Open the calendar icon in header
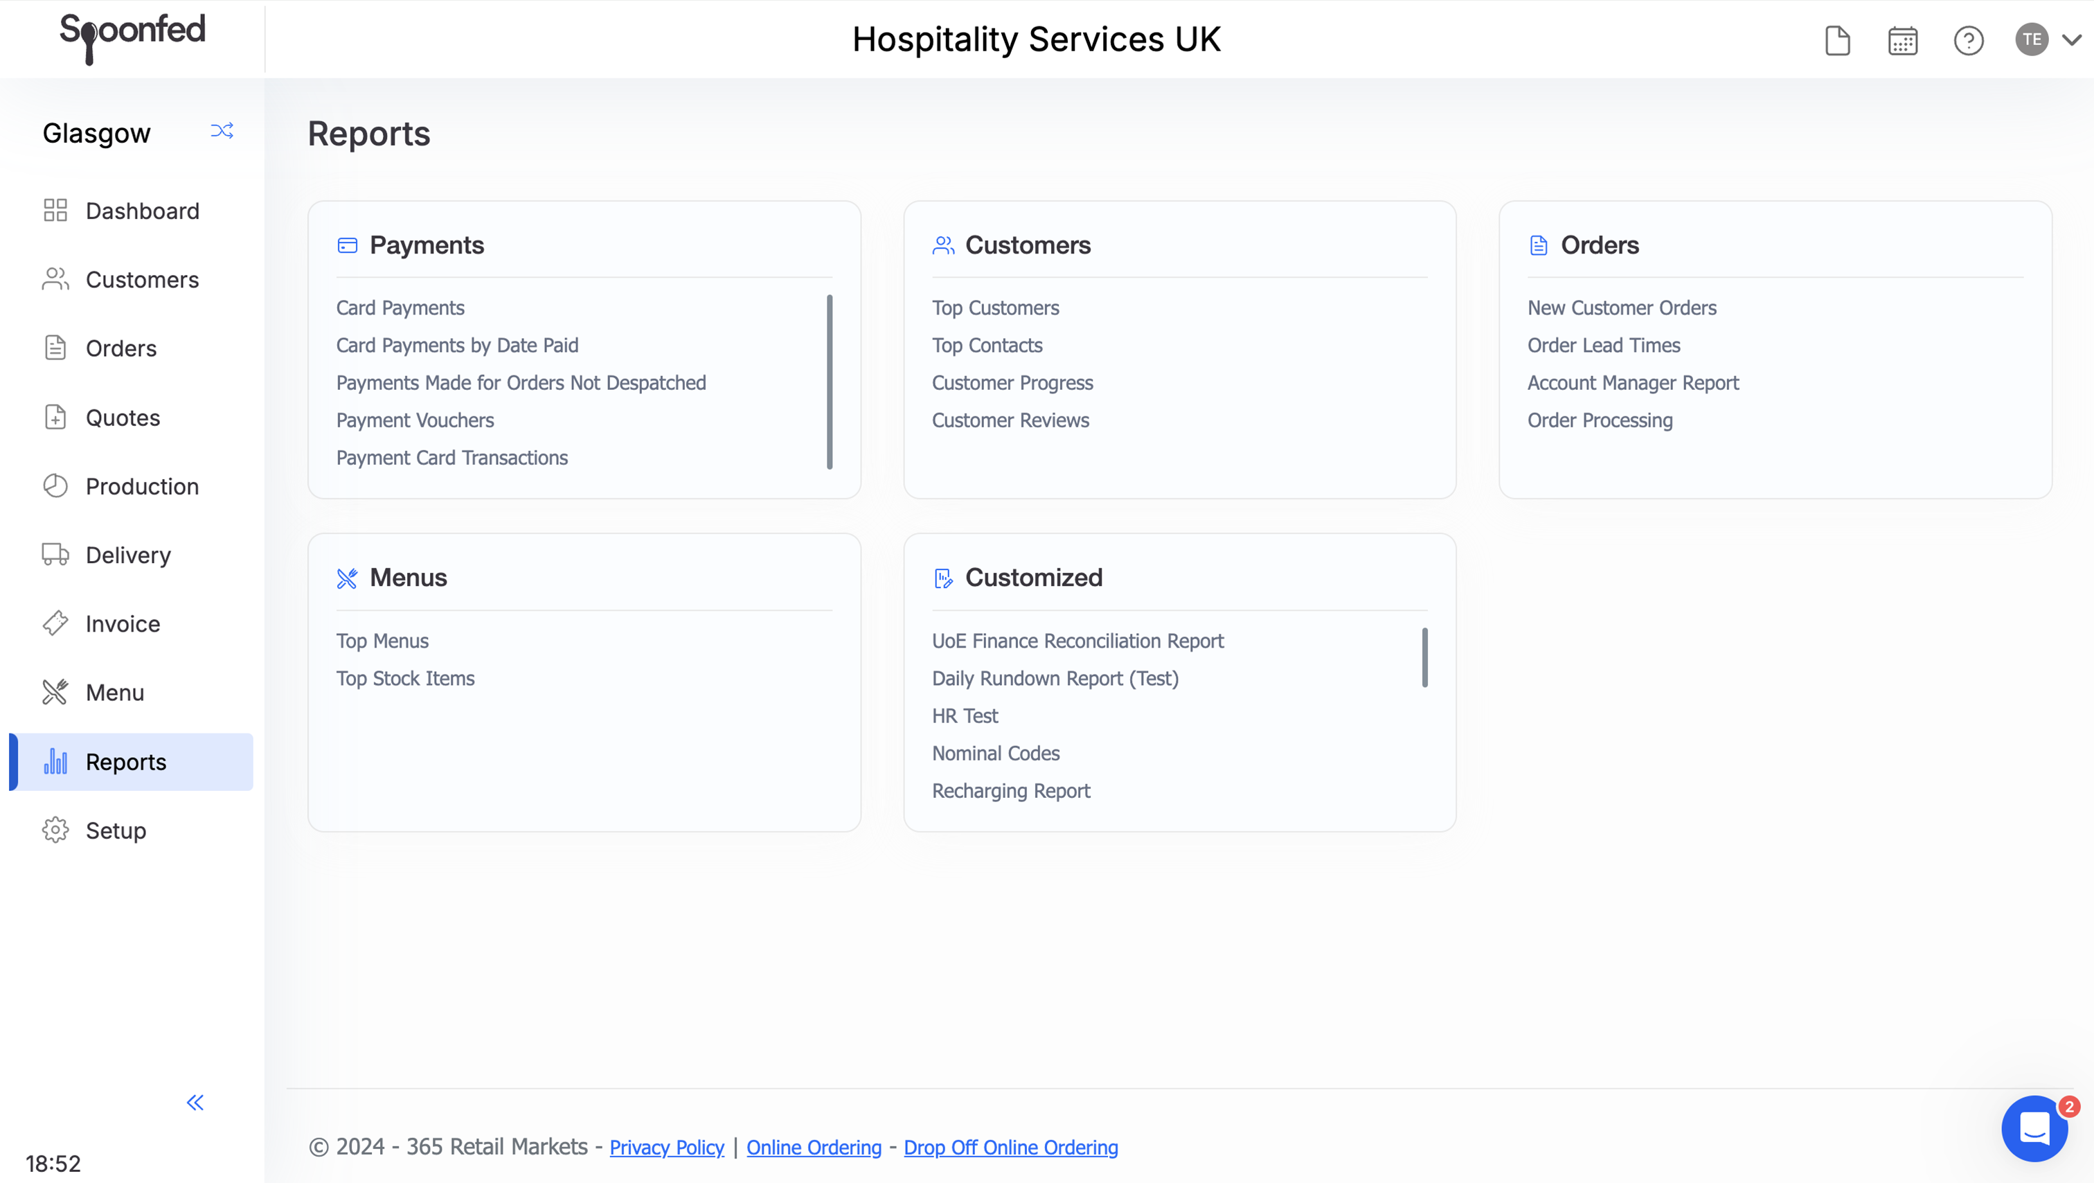Image resolution: width=2094 pixels, height=1183 pixels. (1902, 40)
